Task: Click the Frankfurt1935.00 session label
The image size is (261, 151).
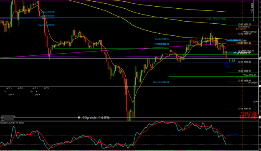Action: pos(47,12)
